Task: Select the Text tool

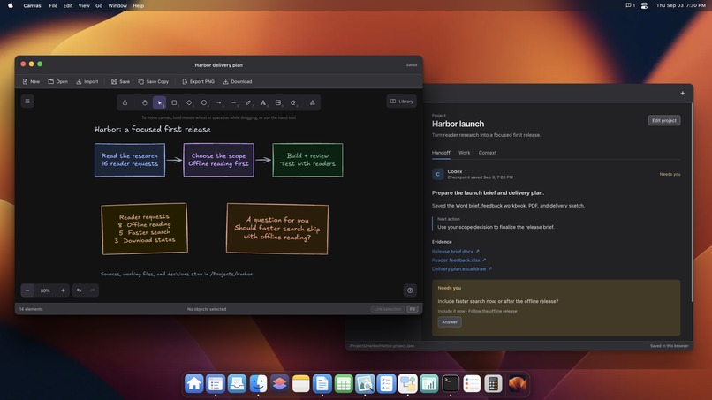Action: click(x=263, y=102)
